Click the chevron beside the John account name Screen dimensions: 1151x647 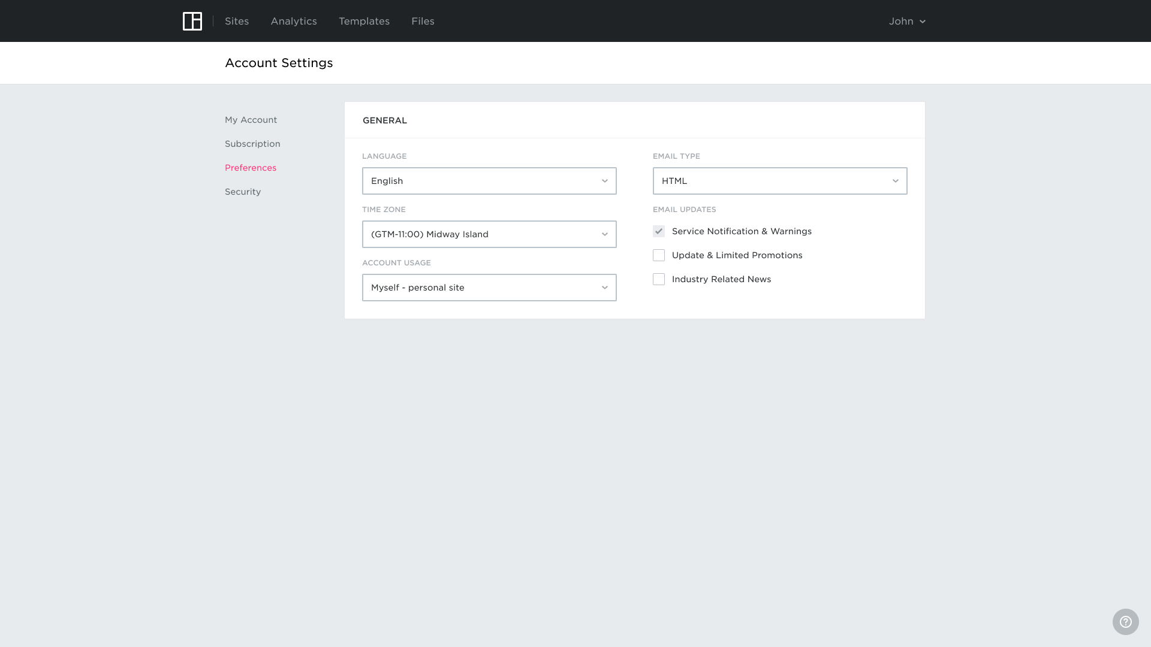923,21
